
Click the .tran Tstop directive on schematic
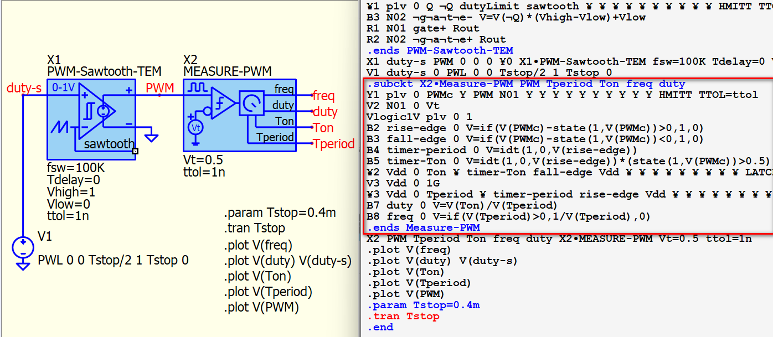point(254,228)
